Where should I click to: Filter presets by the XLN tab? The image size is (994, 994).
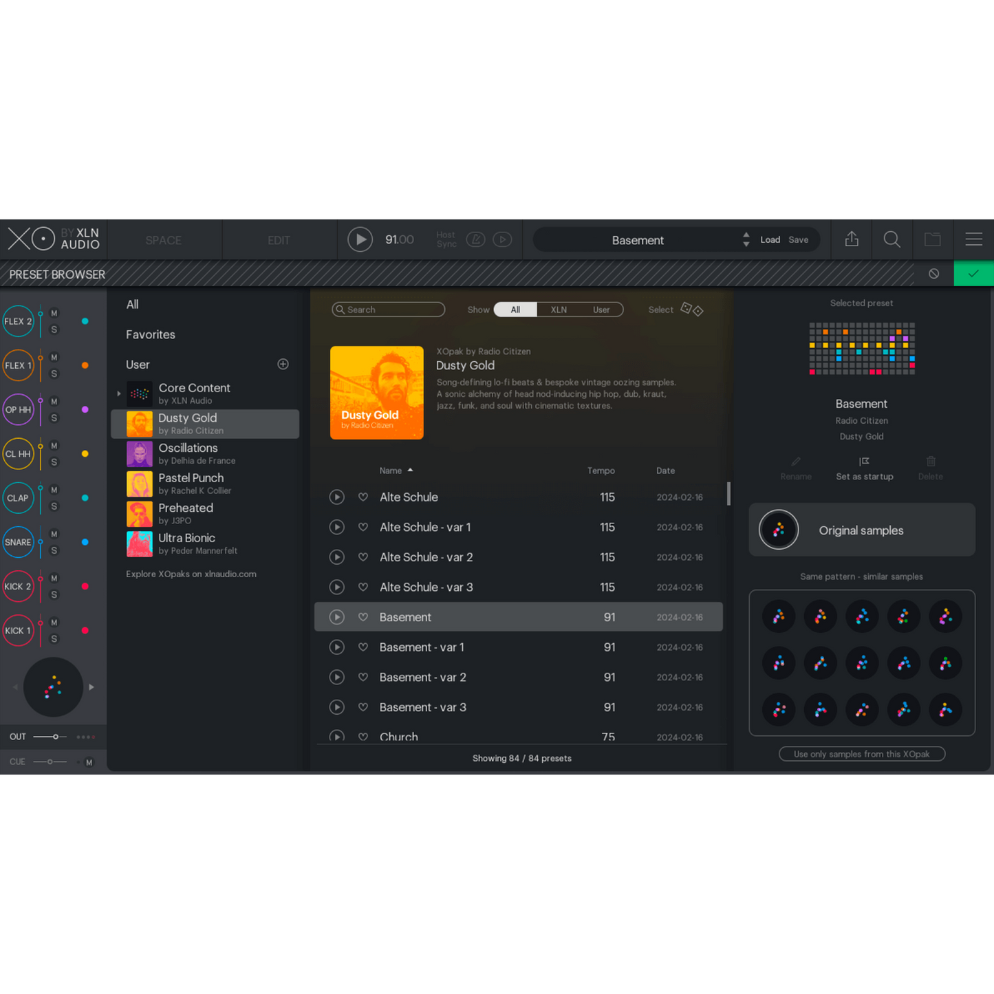coord(559,310)
